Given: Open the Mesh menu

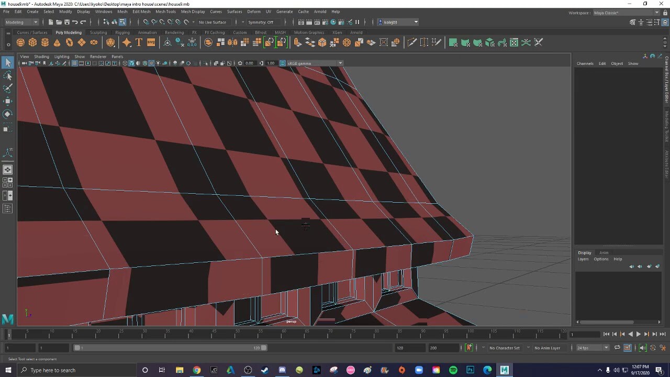Looking at the screenshot, I should click(122, 12).
